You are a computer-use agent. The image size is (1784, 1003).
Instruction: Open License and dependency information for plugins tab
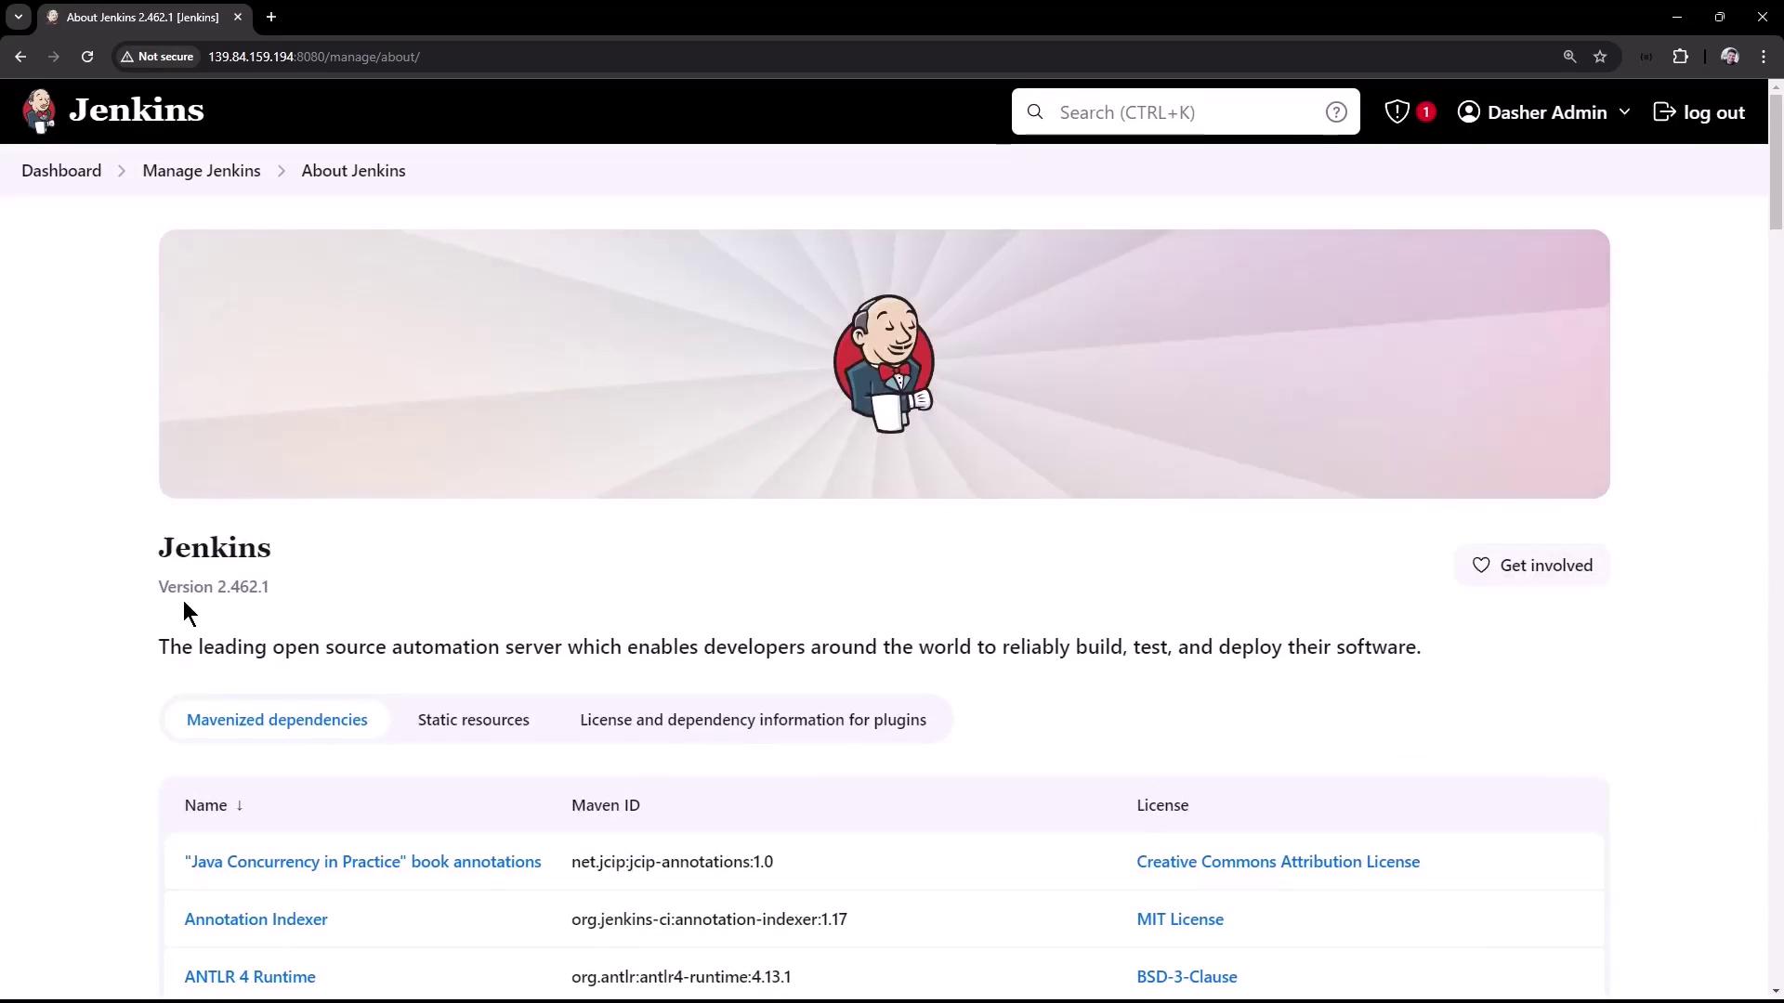pos(753,720)
